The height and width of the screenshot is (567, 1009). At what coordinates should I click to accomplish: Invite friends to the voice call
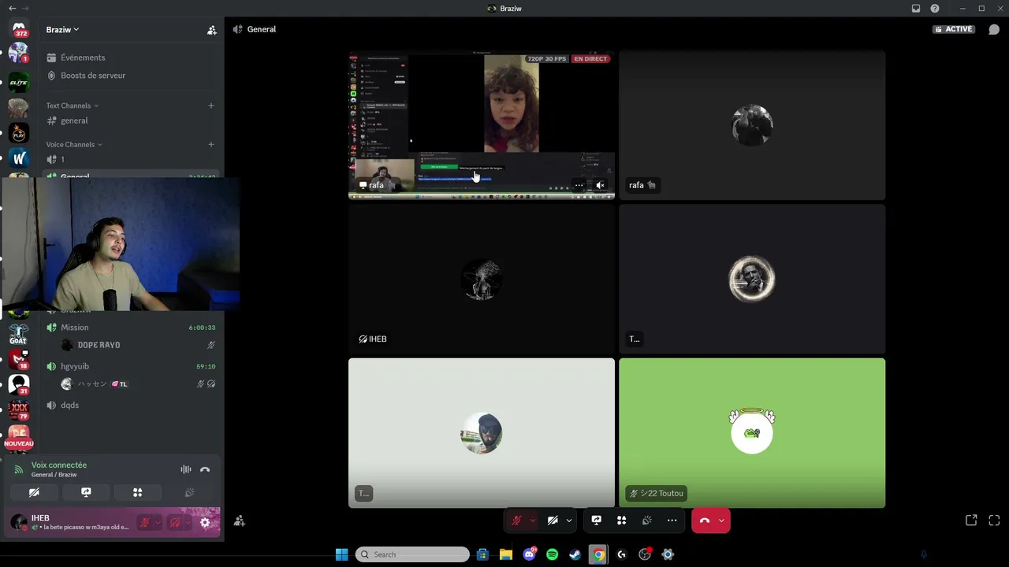click(x=240, y=521)
